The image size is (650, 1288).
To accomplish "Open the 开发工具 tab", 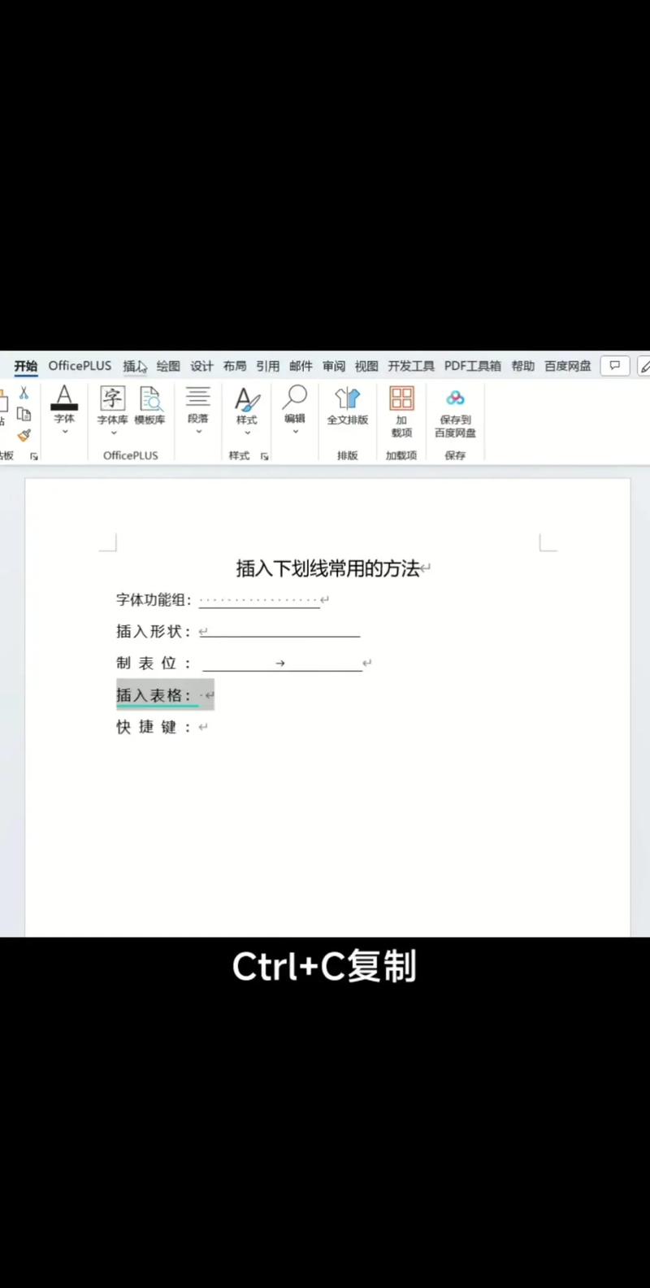I will [411, 366].
